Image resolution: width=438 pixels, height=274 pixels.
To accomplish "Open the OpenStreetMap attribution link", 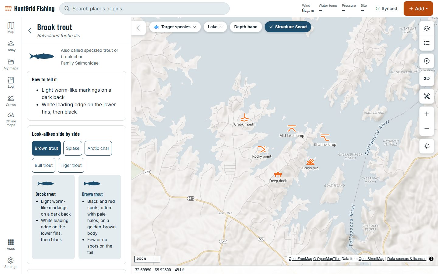I will coord(371,259).
